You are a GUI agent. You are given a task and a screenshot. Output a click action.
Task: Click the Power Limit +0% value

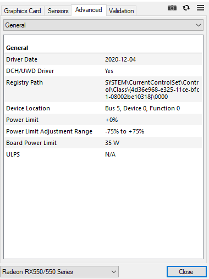pyautogui.click(x=112, y=120)
